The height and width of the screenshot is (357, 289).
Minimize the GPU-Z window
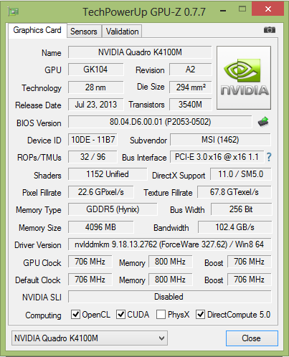pyautogui.click(x=223, y=11)
